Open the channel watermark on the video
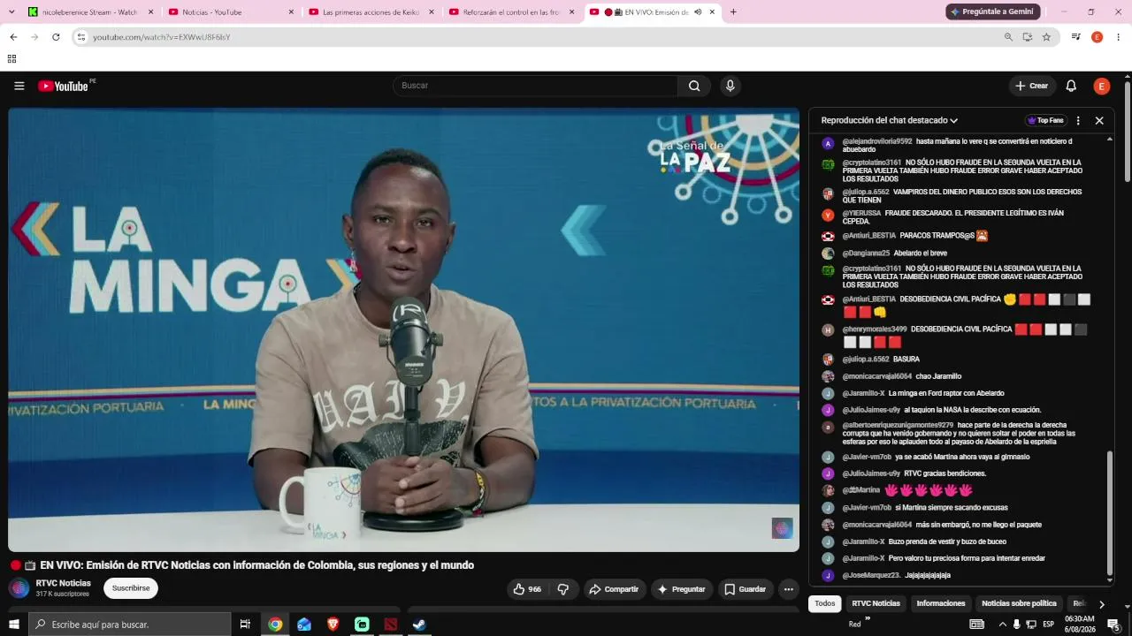1132x636 pixels. point(783,528)
